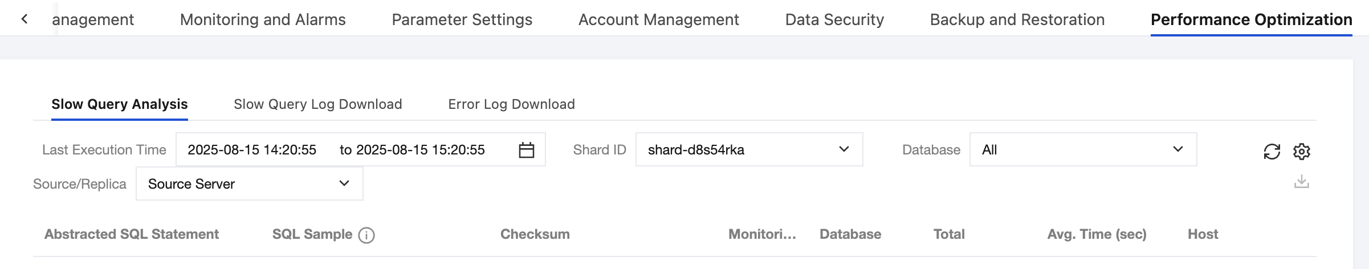Open the column settings gear icon
The image size is (1369, 269).
[x=1302, y=151]
